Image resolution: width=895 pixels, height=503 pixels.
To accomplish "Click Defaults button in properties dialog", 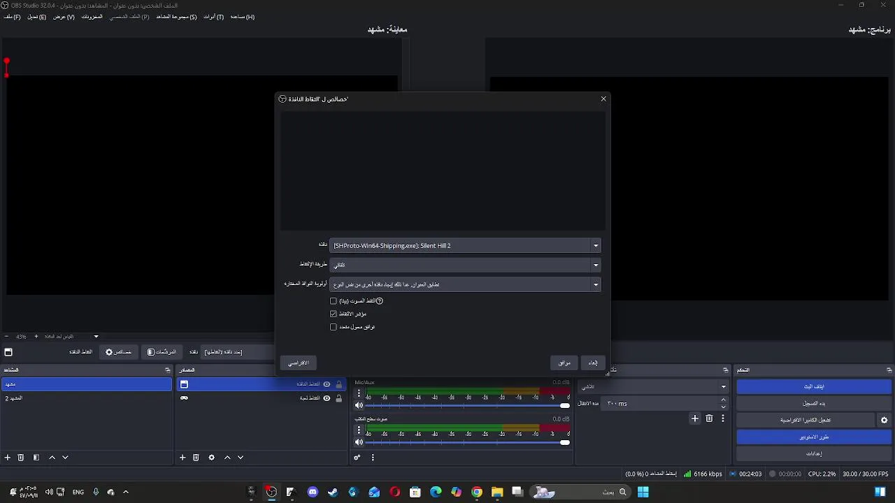I will click(x=299, y=363).
